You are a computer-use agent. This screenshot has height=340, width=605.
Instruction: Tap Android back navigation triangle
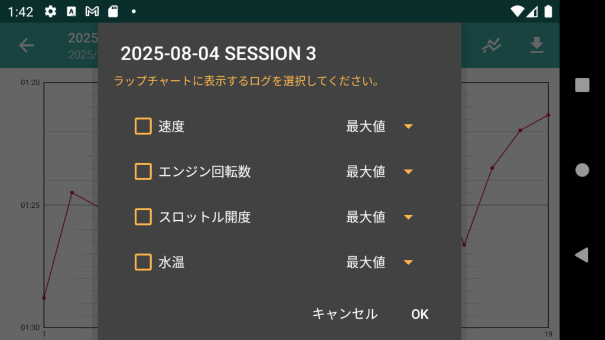(x=581, y=255)
